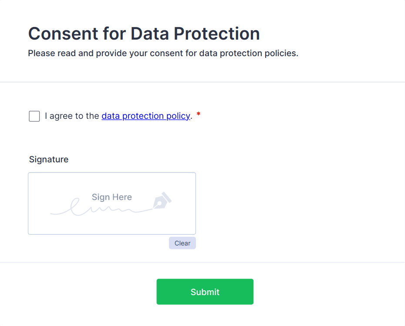Screen dimensions: 405x326
Task: Tick the data protection agreement checkbox
Action: tap(34, 116)
